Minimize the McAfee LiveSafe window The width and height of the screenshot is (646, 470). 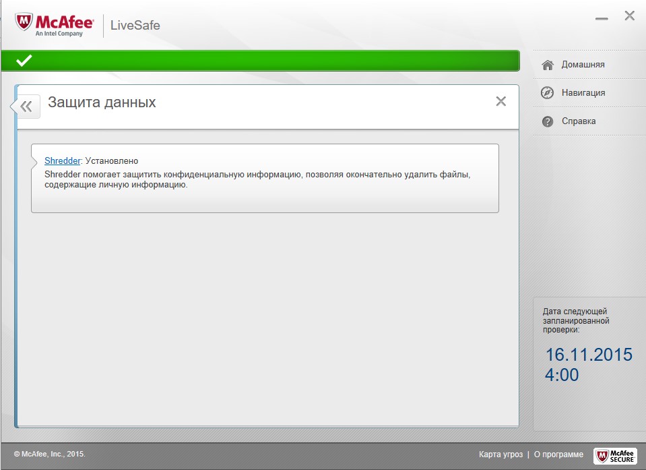click(x=602, y=18)
